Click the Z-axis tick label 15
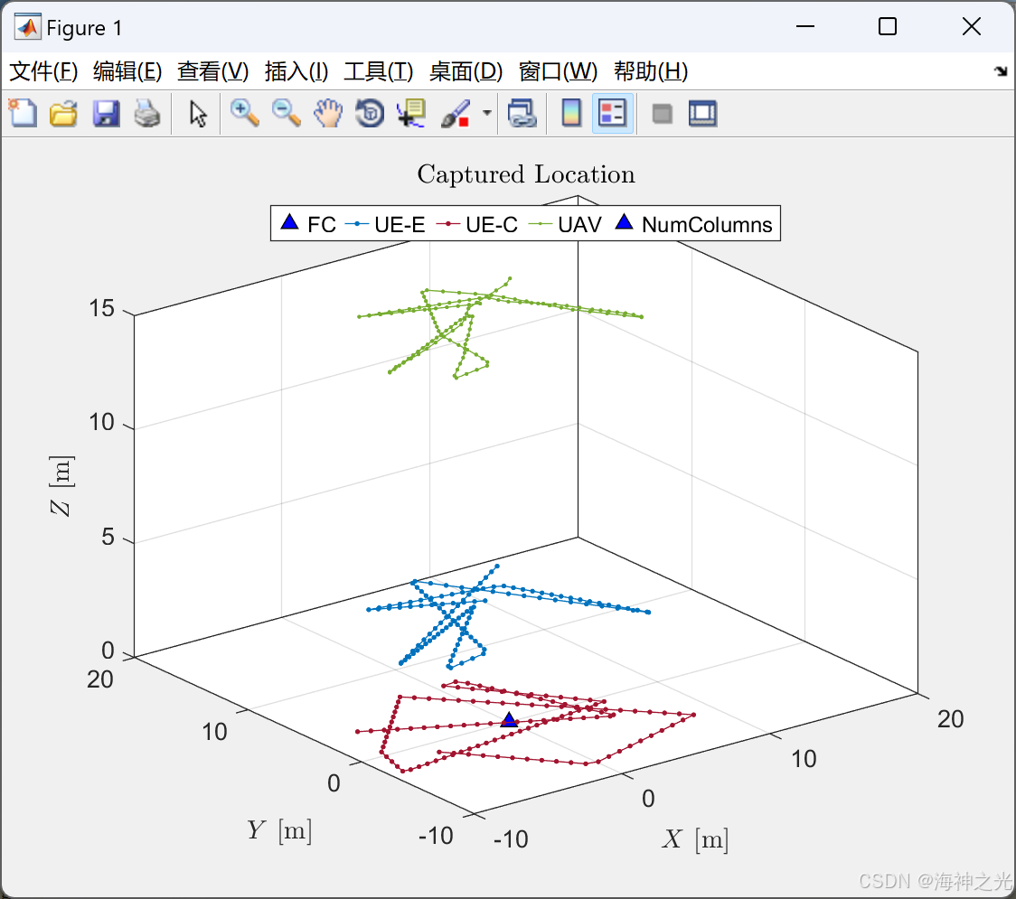This screenshot has height=899, width=1016. click(102, 308)
